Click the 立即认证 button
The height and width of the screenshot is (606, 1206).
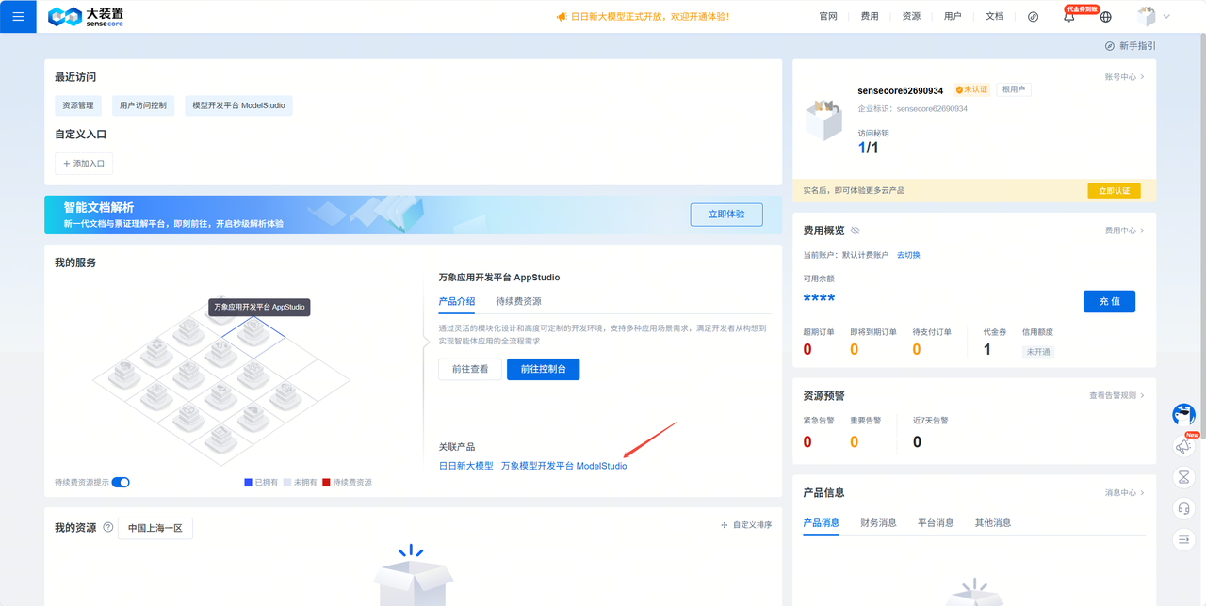point(1114,190)
